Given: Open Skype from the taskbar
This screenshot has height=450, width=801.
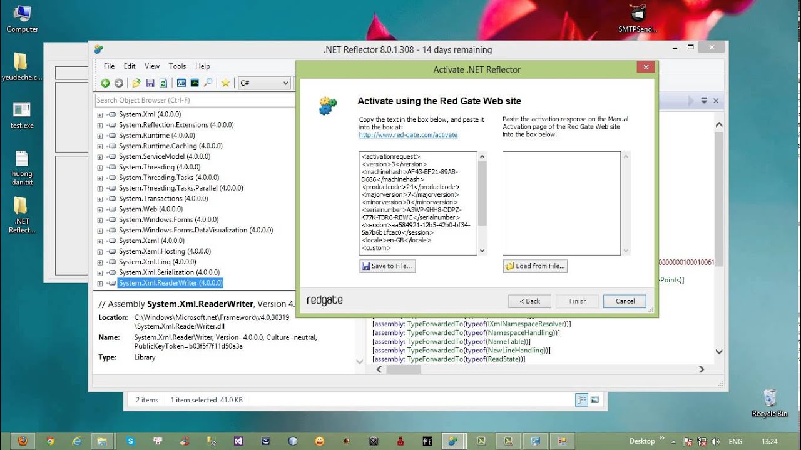Looking at the screenshot, I should coord(130,441).
